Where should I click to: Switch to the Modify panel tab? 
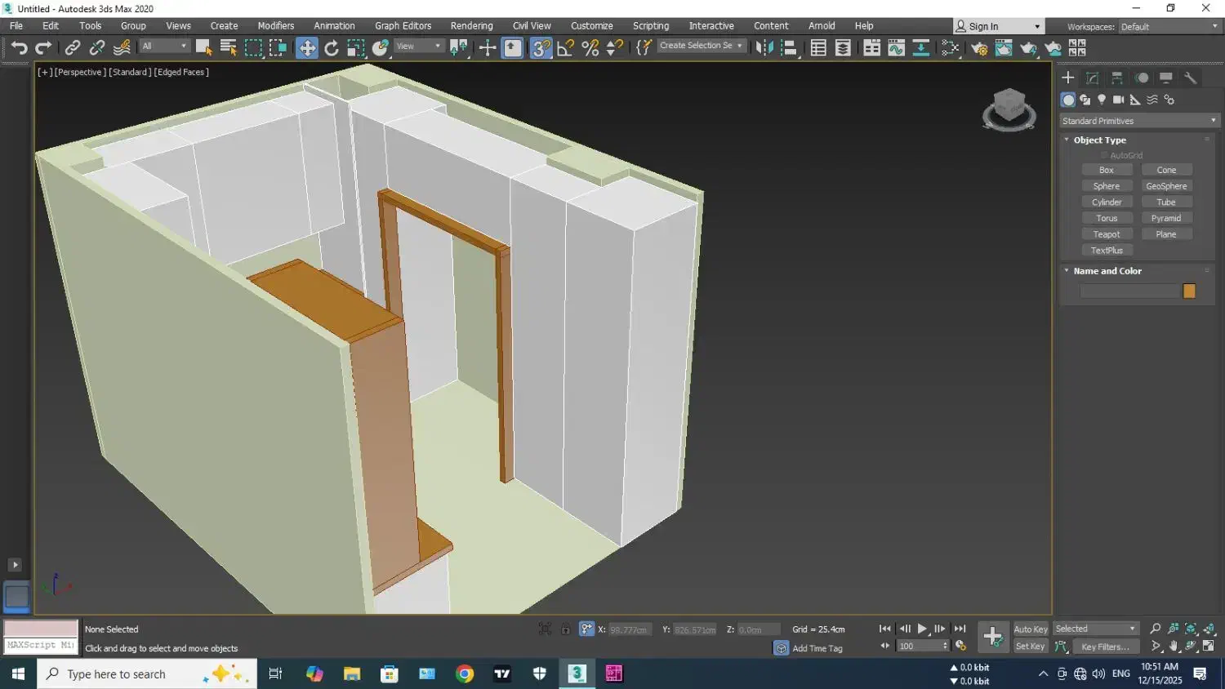1093,78
